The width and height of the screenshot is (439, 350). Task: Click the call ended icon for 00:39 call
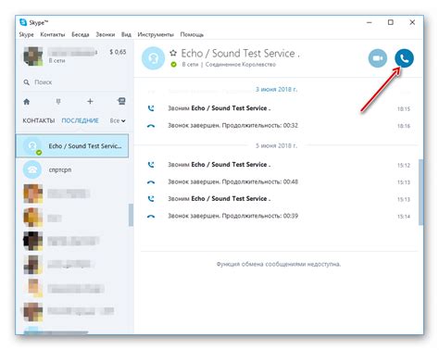[x=151, y=217]
